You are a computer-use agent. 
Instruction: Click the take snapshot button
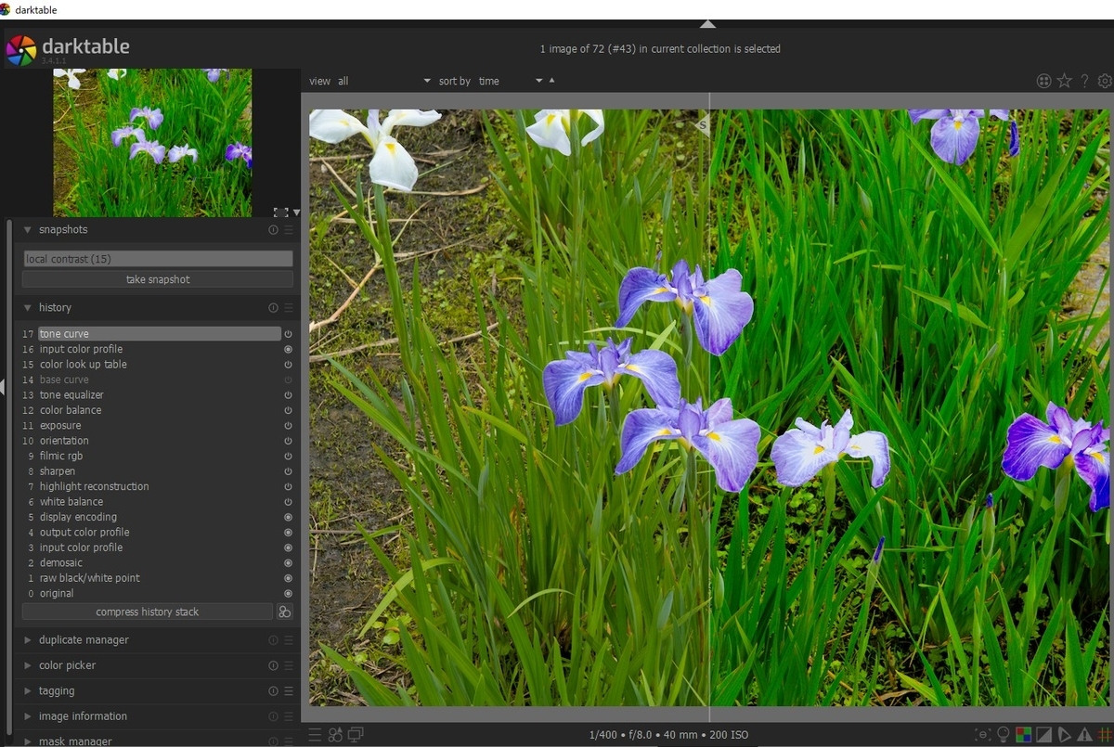(158, 279)
